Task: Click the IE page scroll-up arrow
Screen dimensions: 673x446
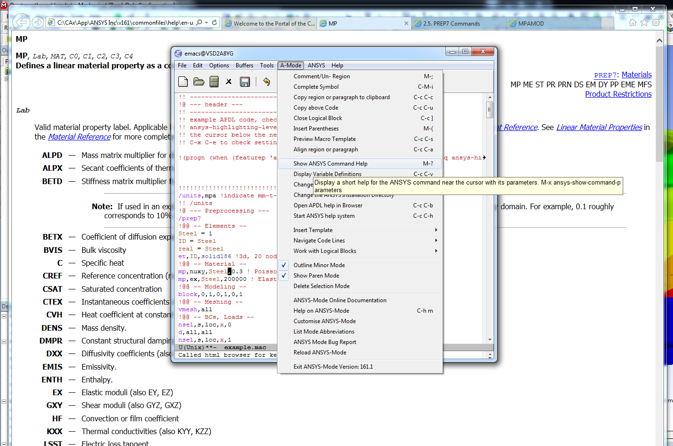Action: [x=659, y=41]
